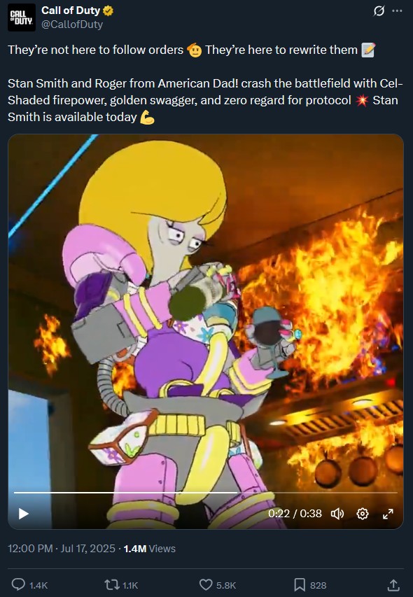Expand the video to fullscreen
The height and width of the screenshot is (597, 413).
point(388,514)
